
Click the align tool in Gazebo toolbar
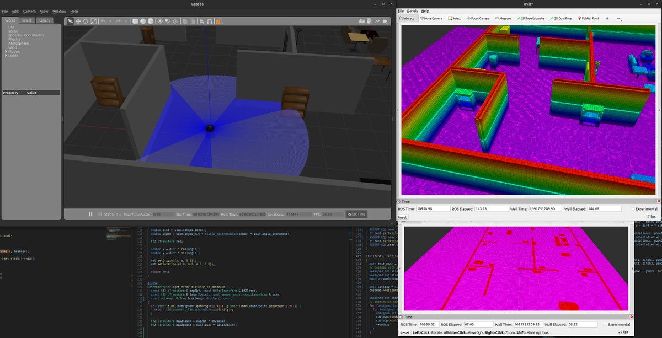point(202,21)
